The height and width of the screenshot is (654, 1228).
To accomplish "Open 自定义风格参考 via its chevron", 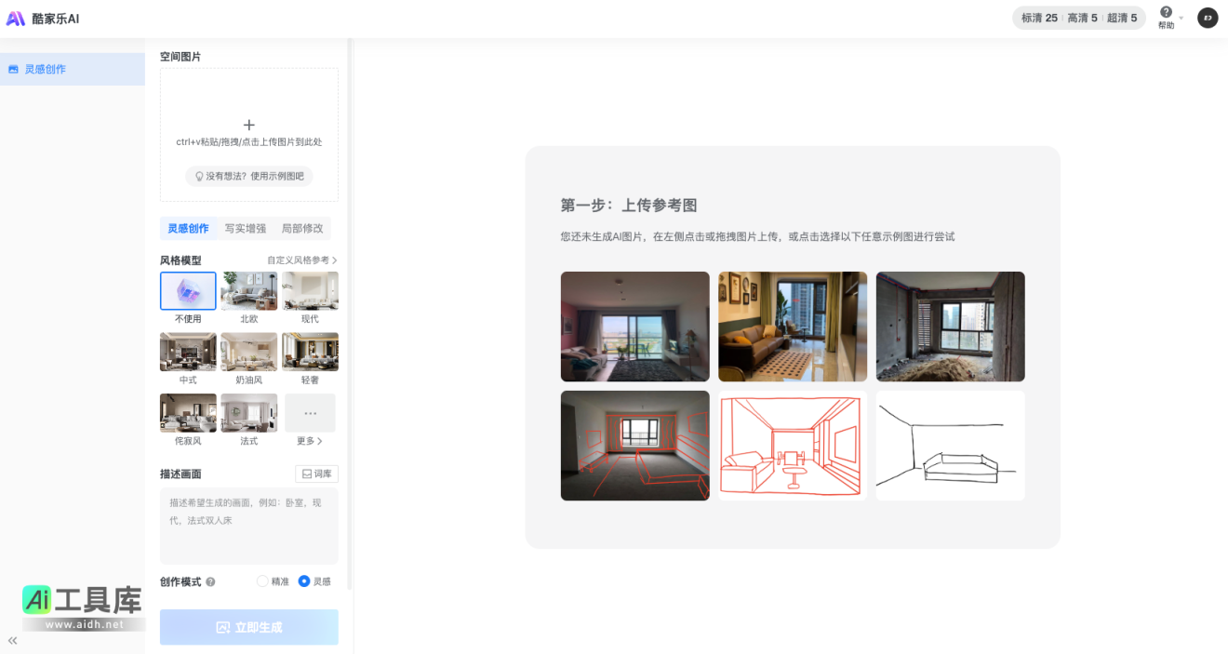I will (334, 260).
